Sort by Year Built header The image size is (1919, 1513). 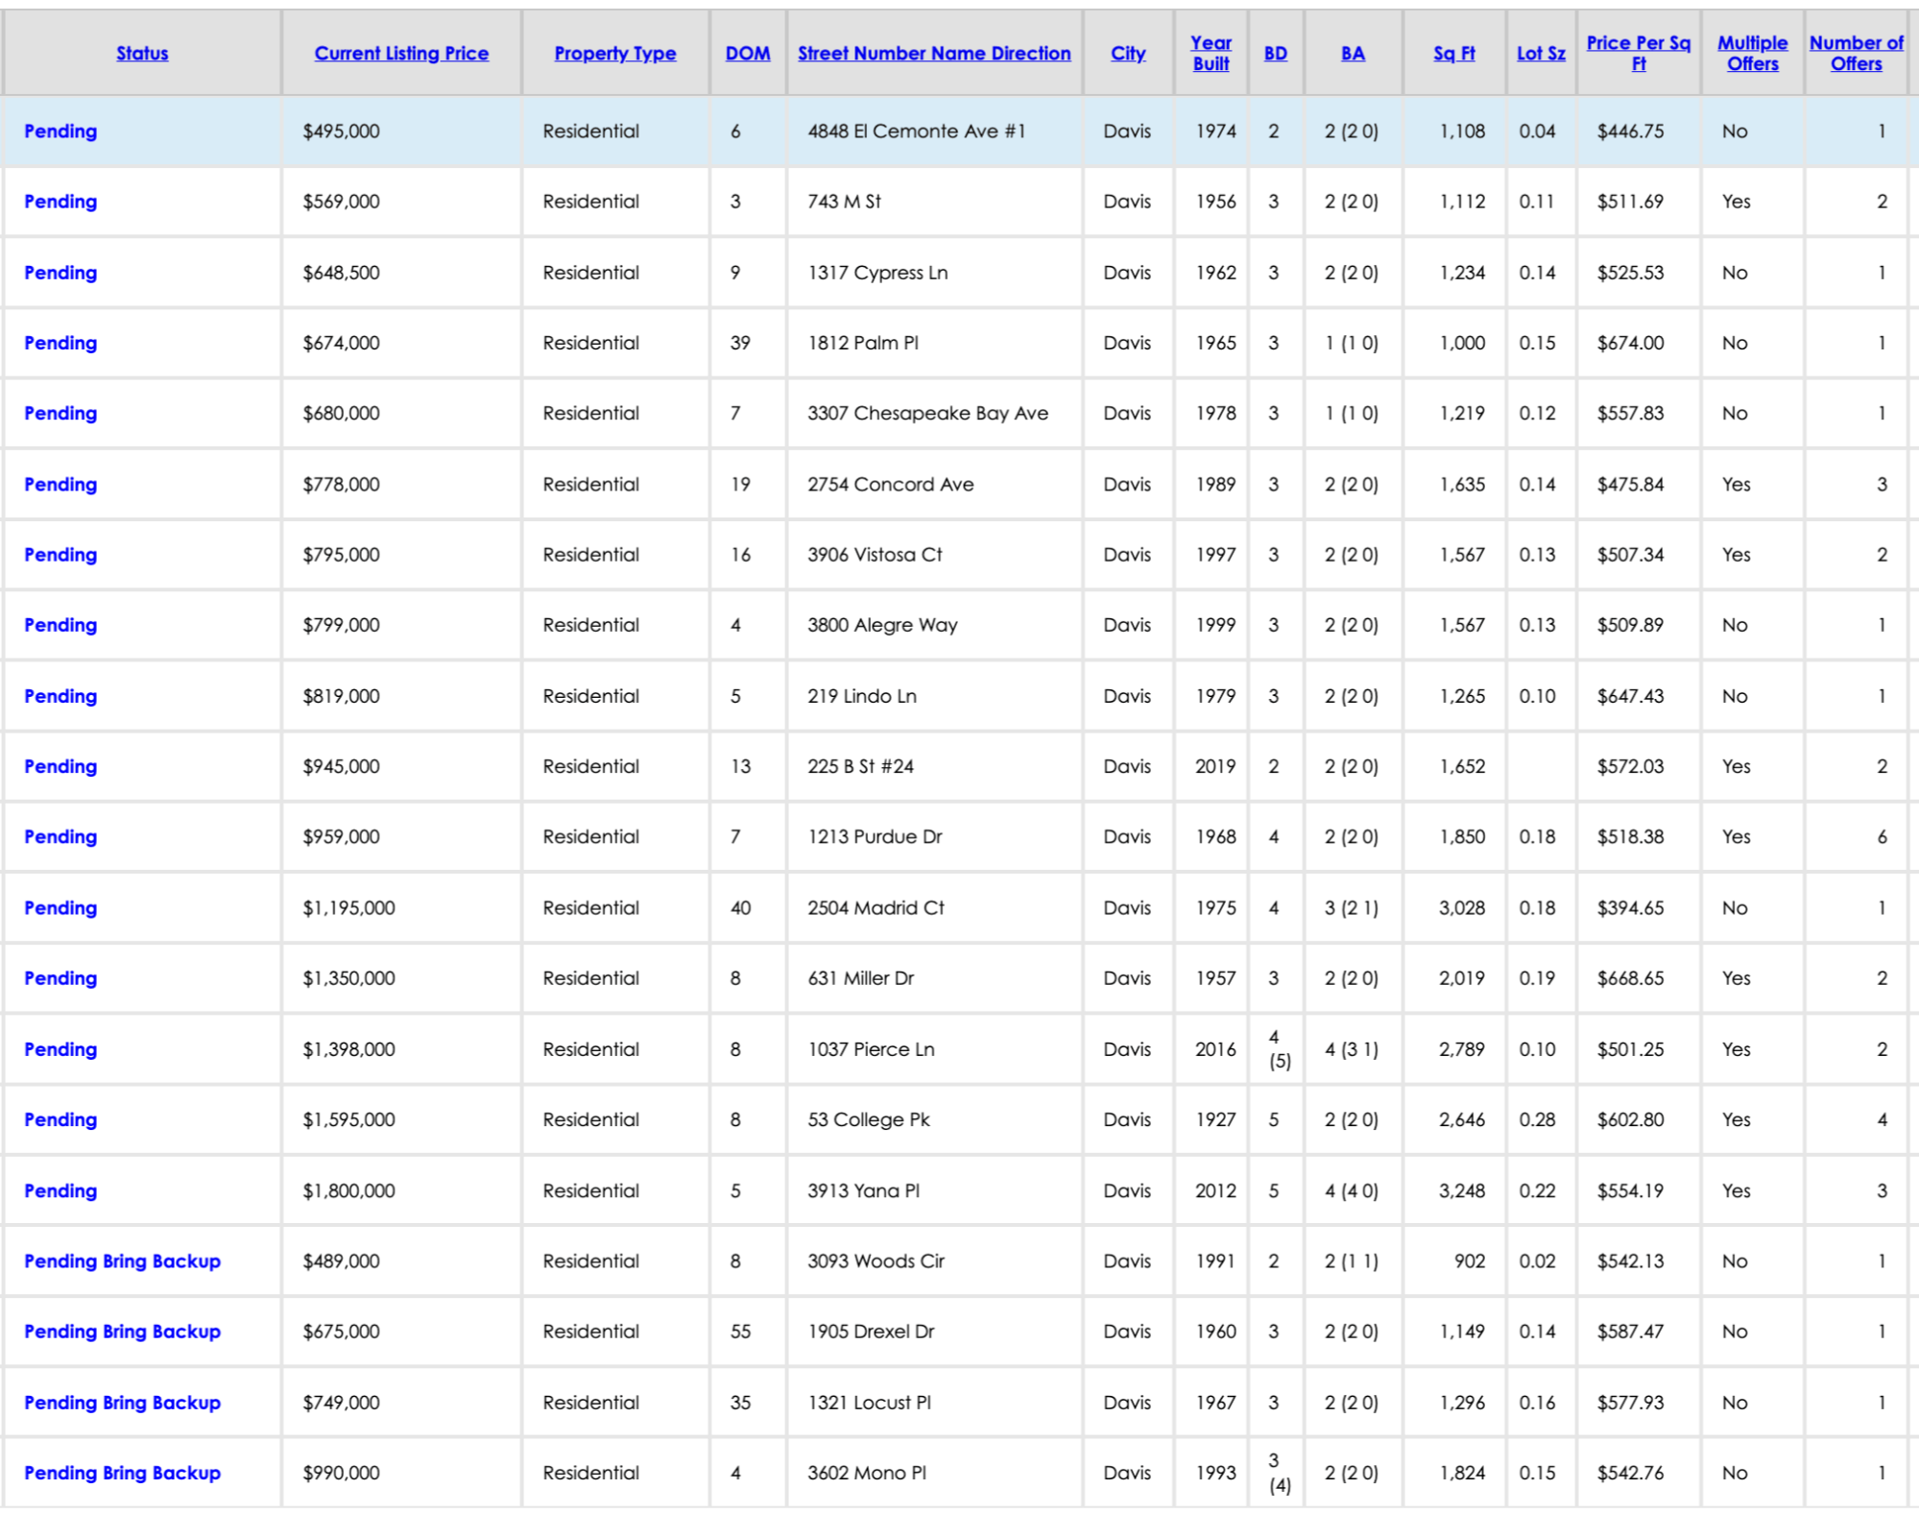pos(1210,54)
